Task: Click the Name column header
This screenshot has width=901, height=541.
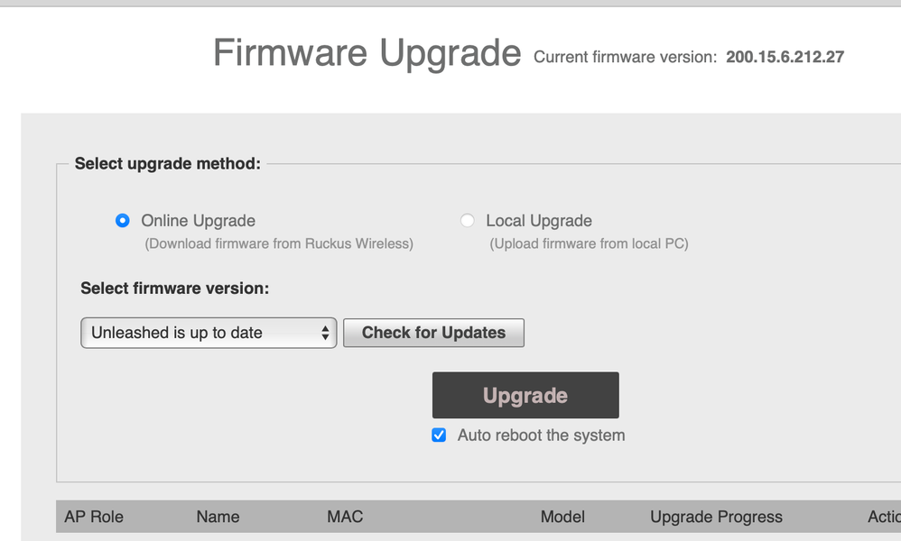Action: click(x=218, y=517)
